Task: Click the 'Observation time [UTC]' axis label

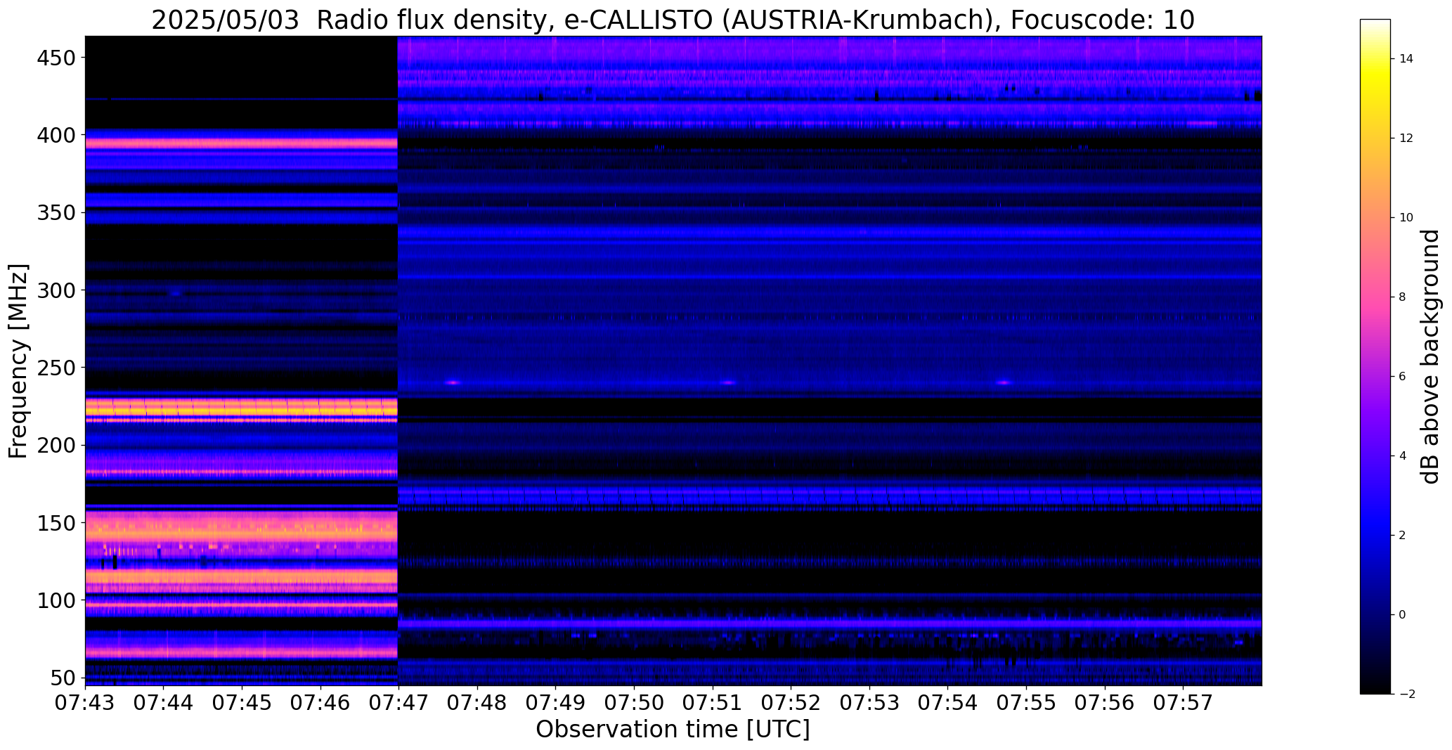Action: point(673,730)
